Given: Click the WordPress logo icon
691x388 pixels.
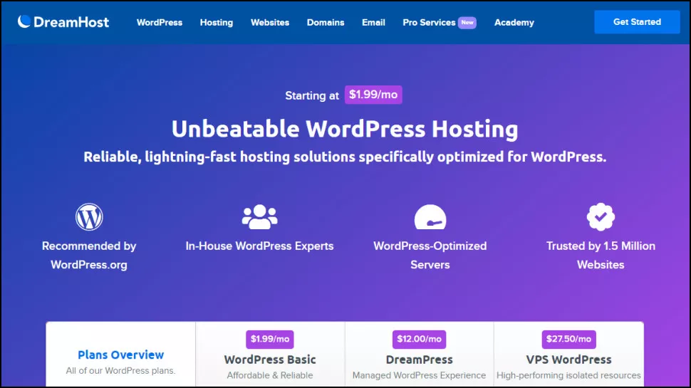Looking at the screenshot, I should tap(89, 216).
